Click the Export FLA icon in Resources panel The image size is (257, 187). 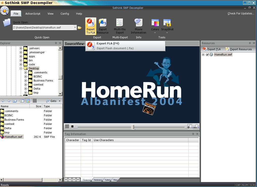tap(205, 49)
